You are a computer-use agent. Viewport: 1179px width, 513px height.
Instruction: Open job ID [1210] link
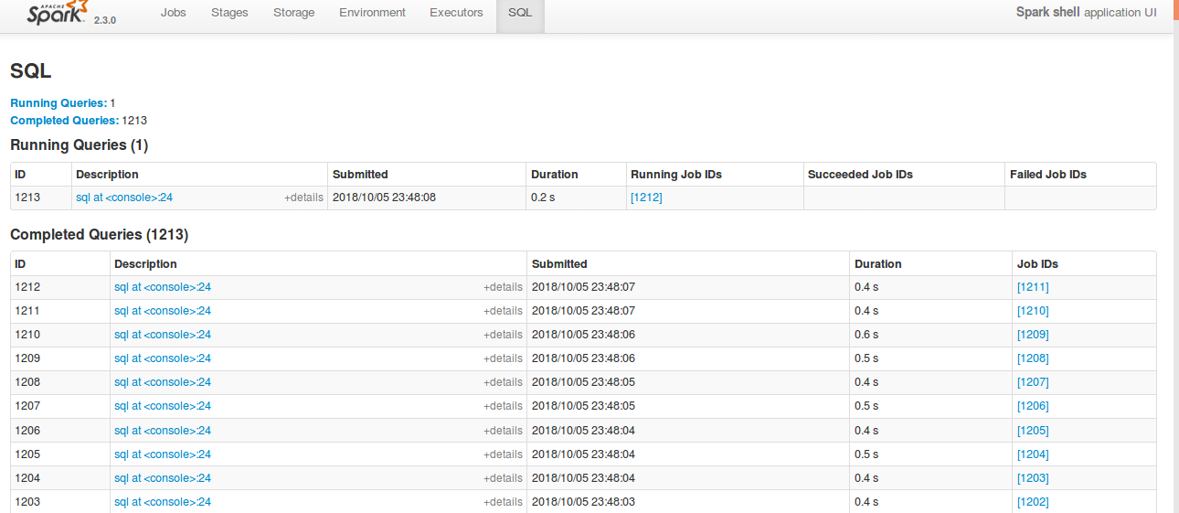[x=1033, y=311]
